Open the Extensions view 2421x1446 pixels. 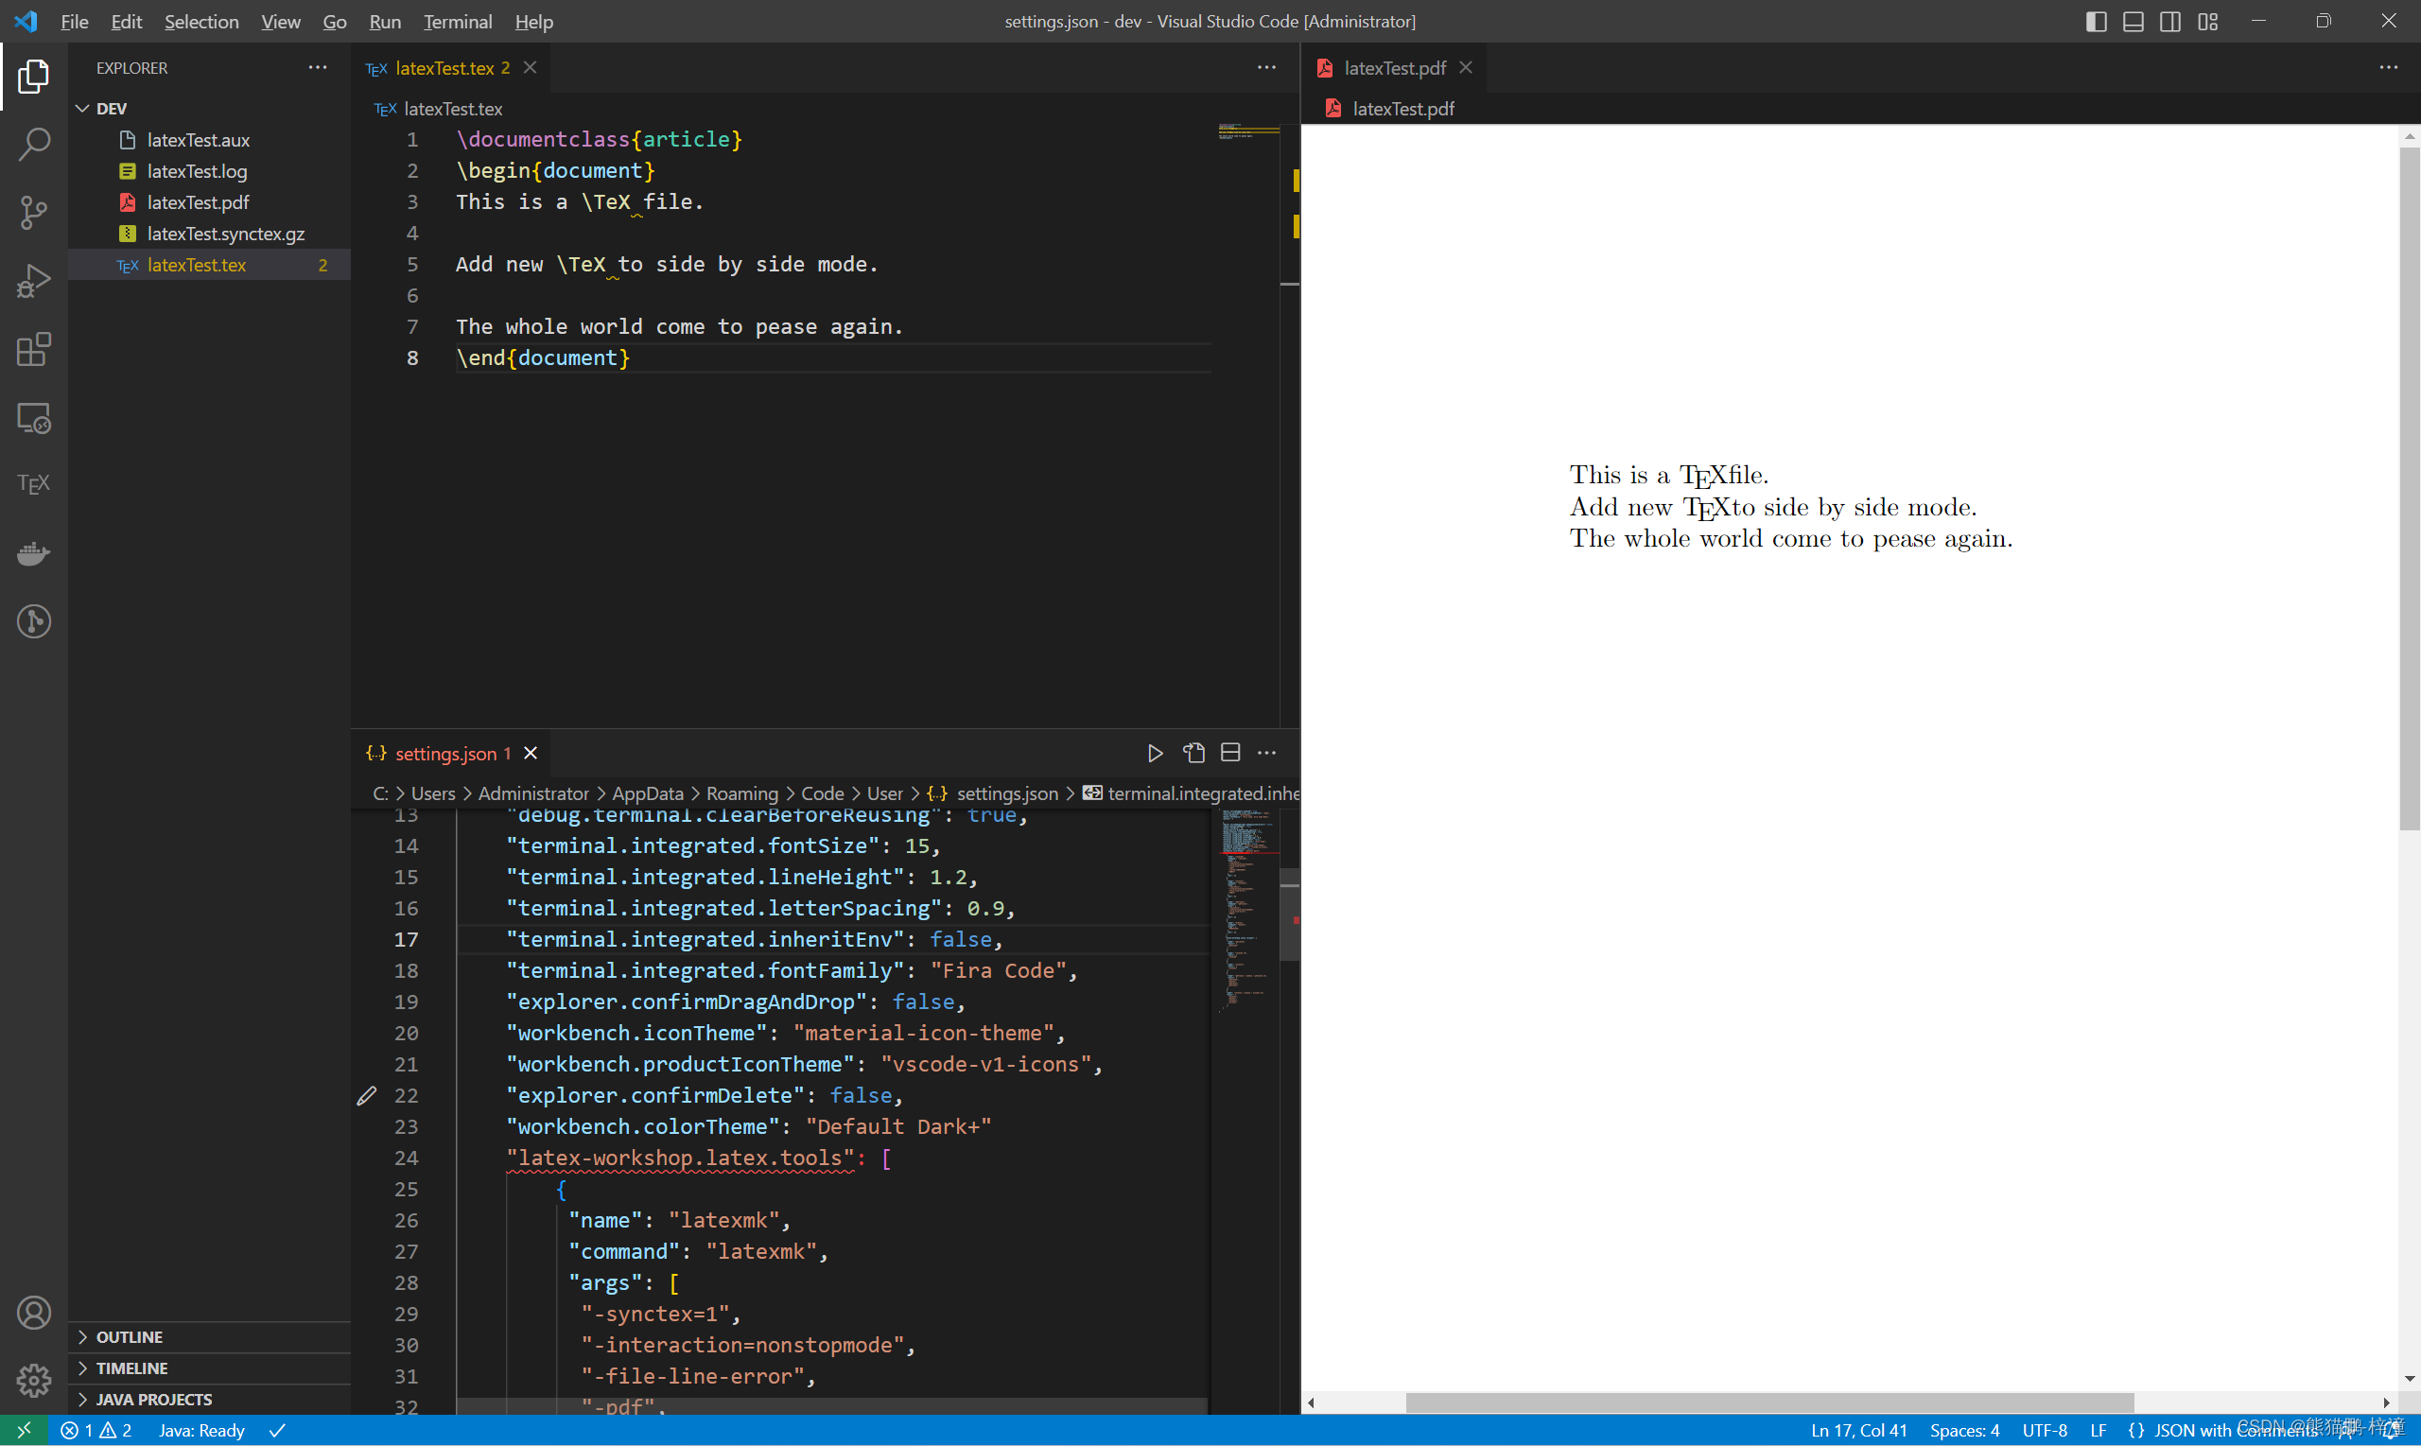32,349
